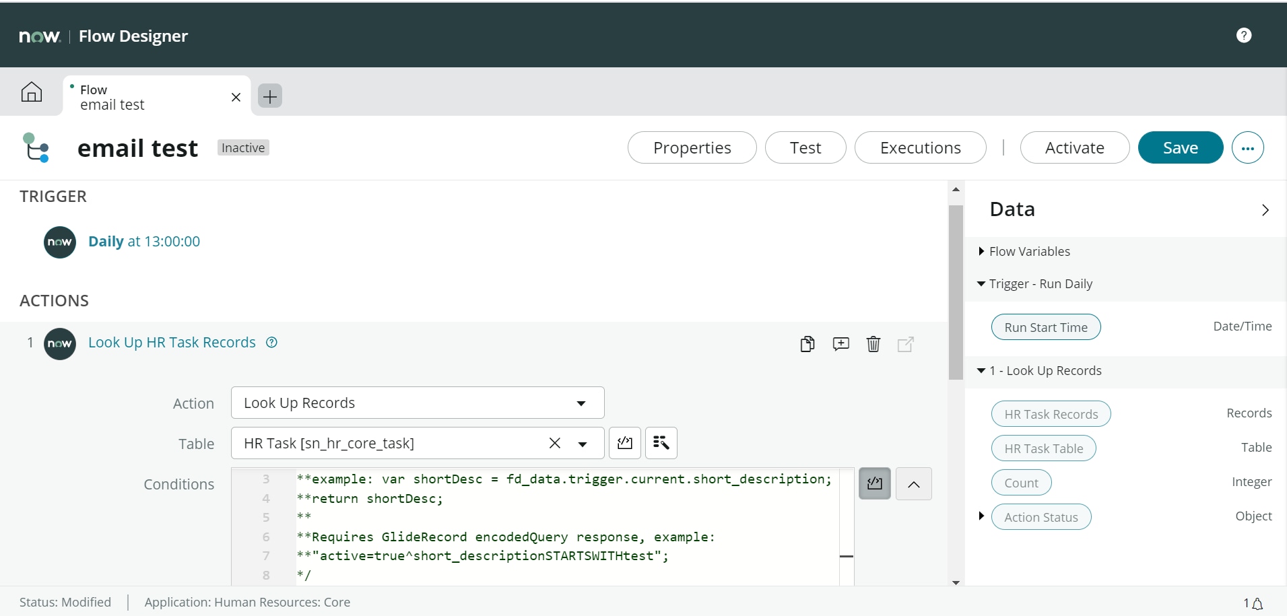Click Application: Human Resources: Core text
This screenshot has width=1287, height=616.
tap(247, 603)
